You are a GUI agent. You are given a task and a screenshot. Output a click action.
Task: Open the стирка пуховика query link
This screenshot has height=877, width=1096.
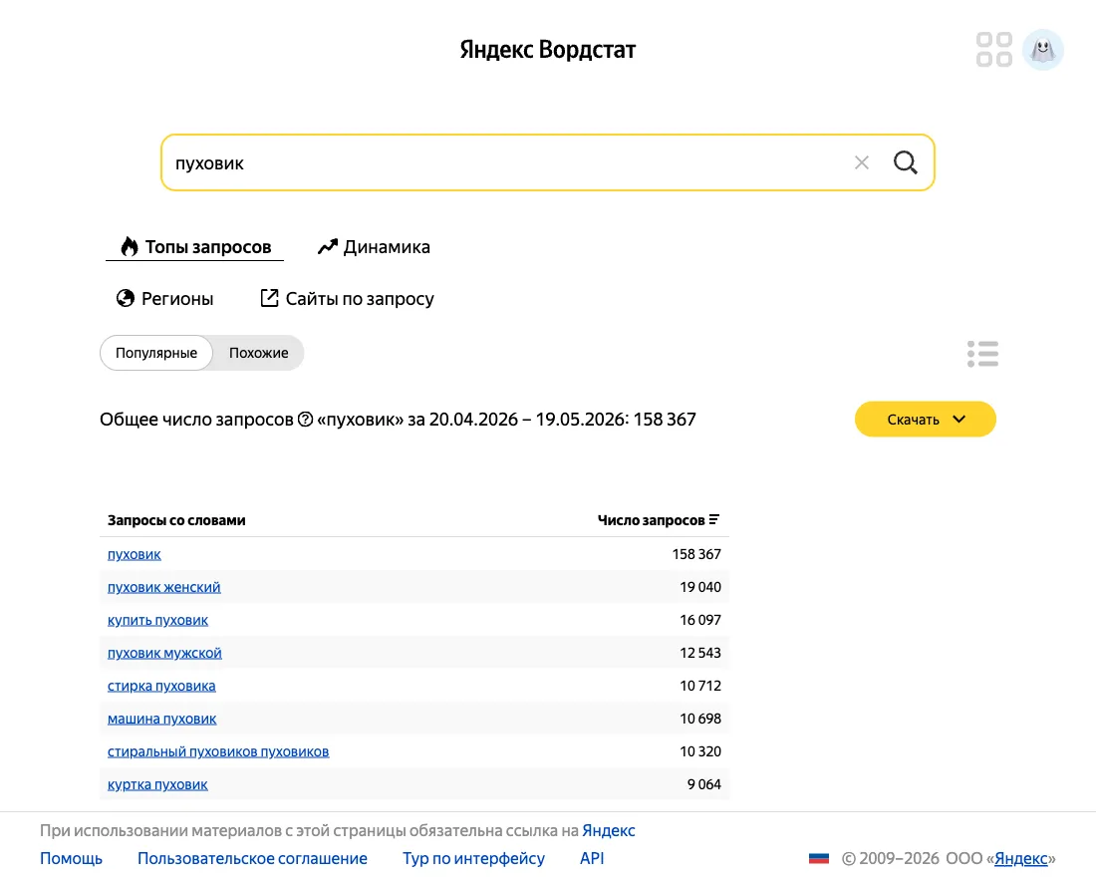click(161, 686)
